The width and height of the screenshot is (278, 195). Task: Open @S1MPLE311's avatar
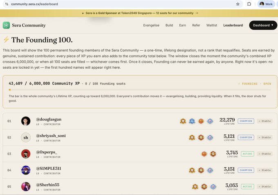[26, 170]
